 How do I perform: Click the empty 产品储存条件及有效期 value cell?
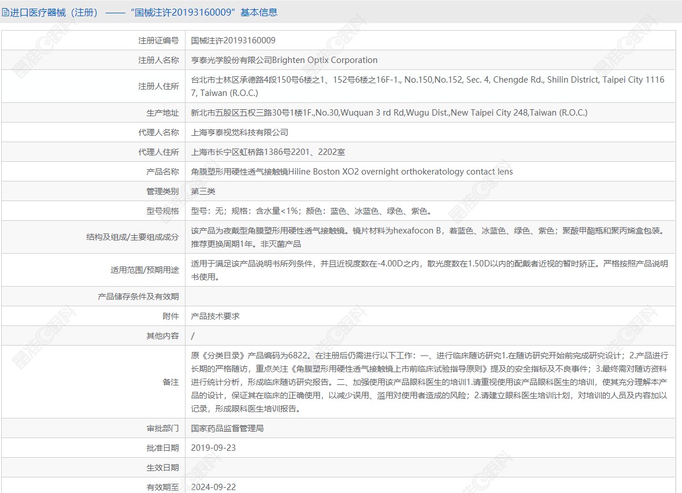coord(430,296)
